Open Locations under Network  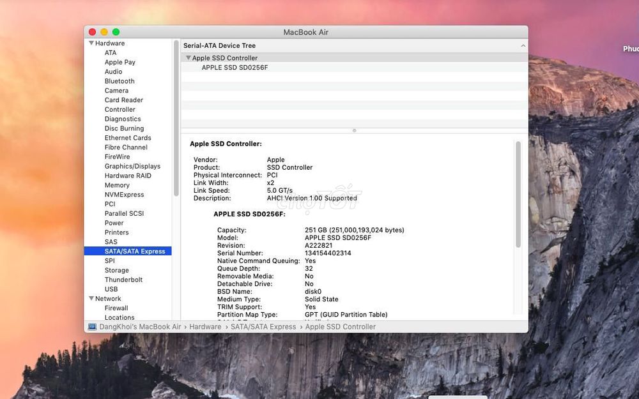click(x=119, y=317)
